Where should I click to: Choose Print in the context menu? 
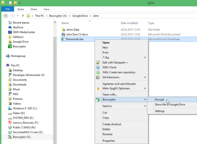tap(105, 53)
